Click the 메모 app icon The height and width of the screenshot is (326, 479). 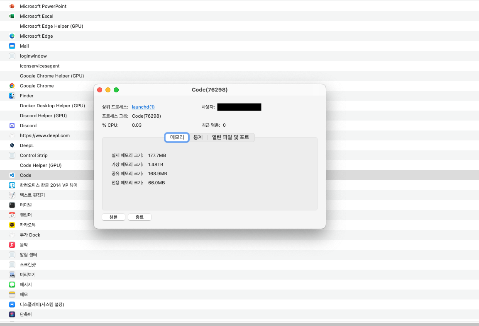tap(12, 294)
